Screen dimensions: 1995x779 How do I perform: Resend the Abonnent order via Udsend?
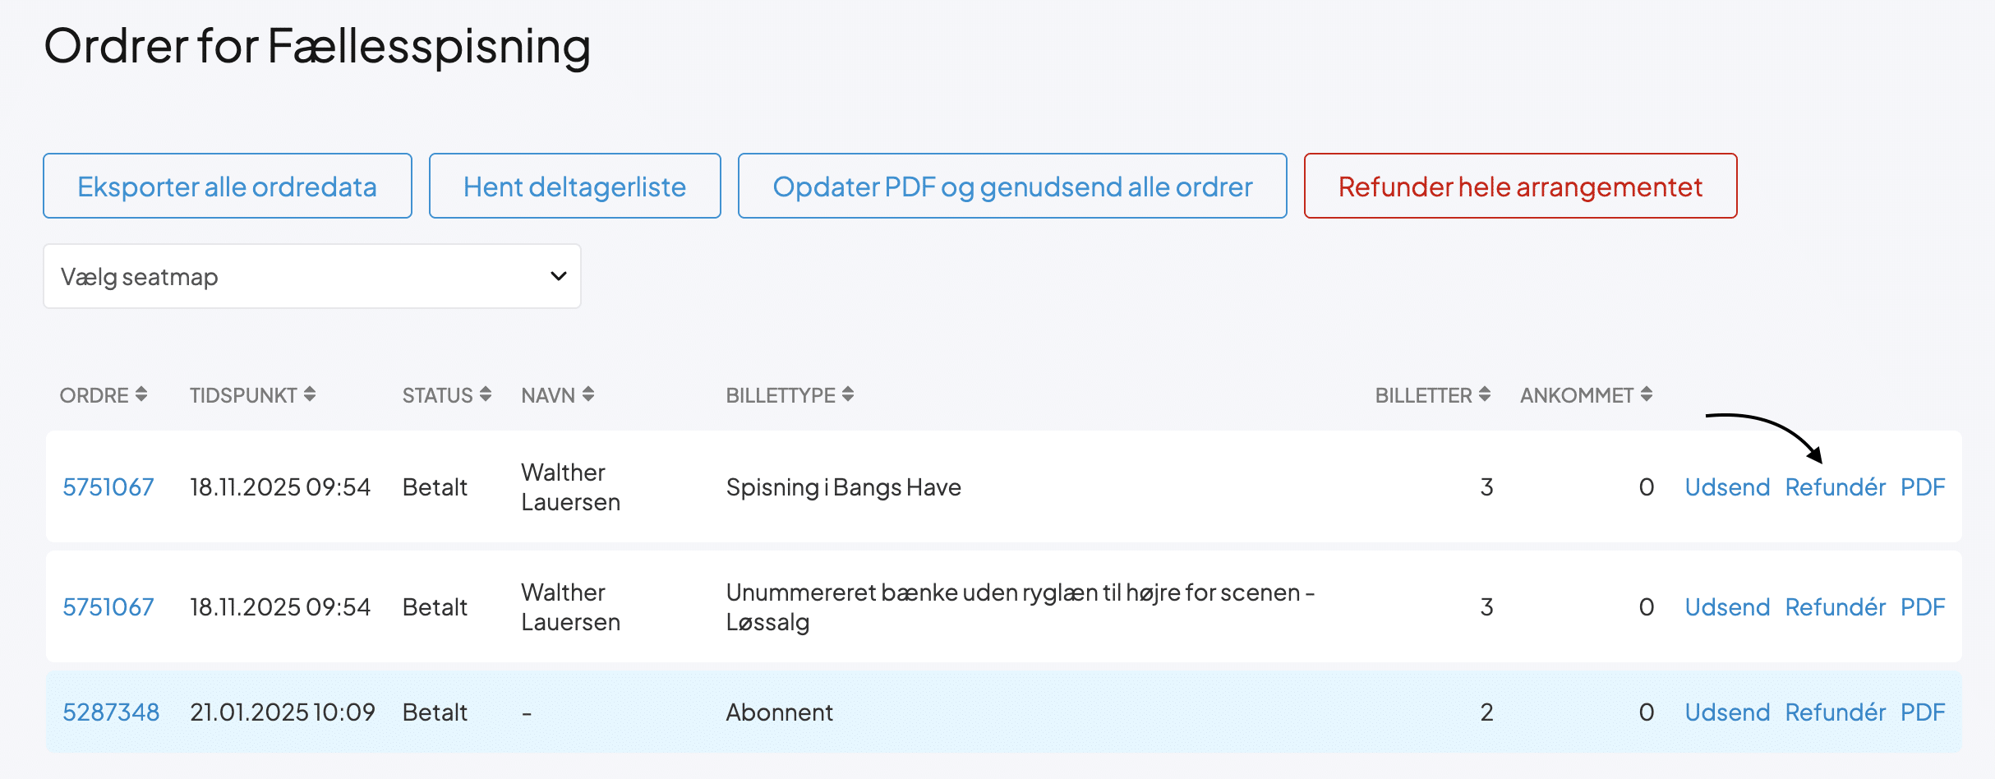(1727, 712)
